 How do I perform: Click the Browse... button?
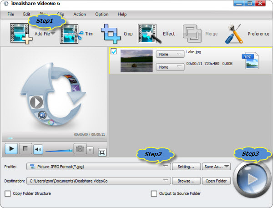pos(186,181)
